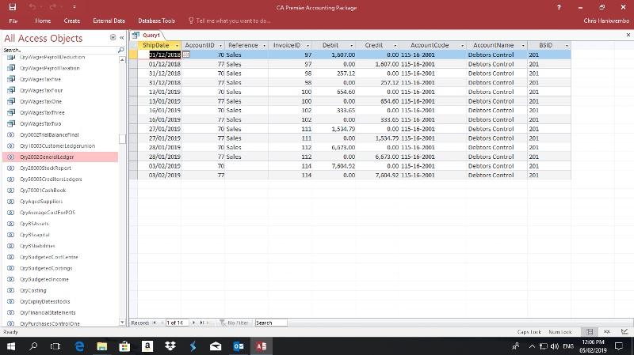
Task: Switch to Datasheet View status icon
Action: click(590, 332)
